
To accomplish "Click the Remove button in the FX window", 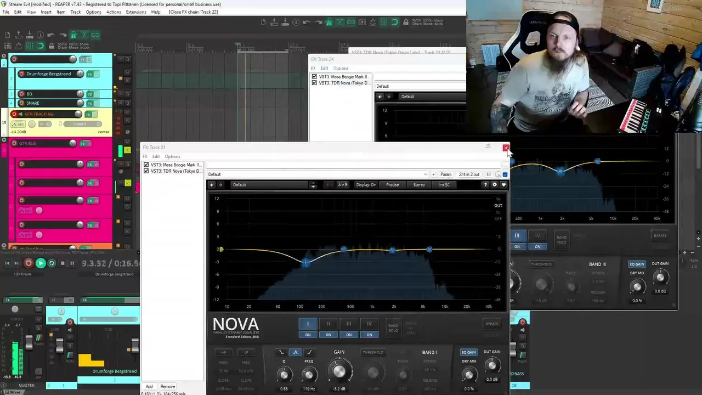I will coord(167,387).
